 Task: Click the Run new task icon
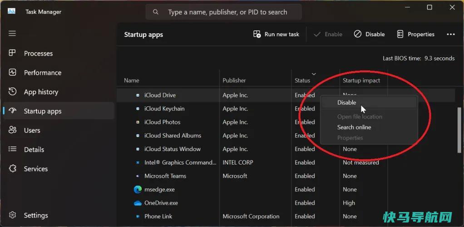(x=257, y=35)
